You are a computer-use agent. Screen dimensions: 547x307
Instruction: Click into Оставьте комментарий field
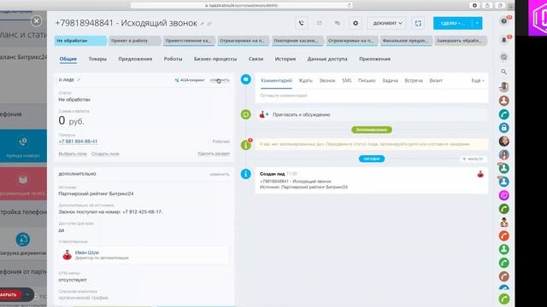372,96
